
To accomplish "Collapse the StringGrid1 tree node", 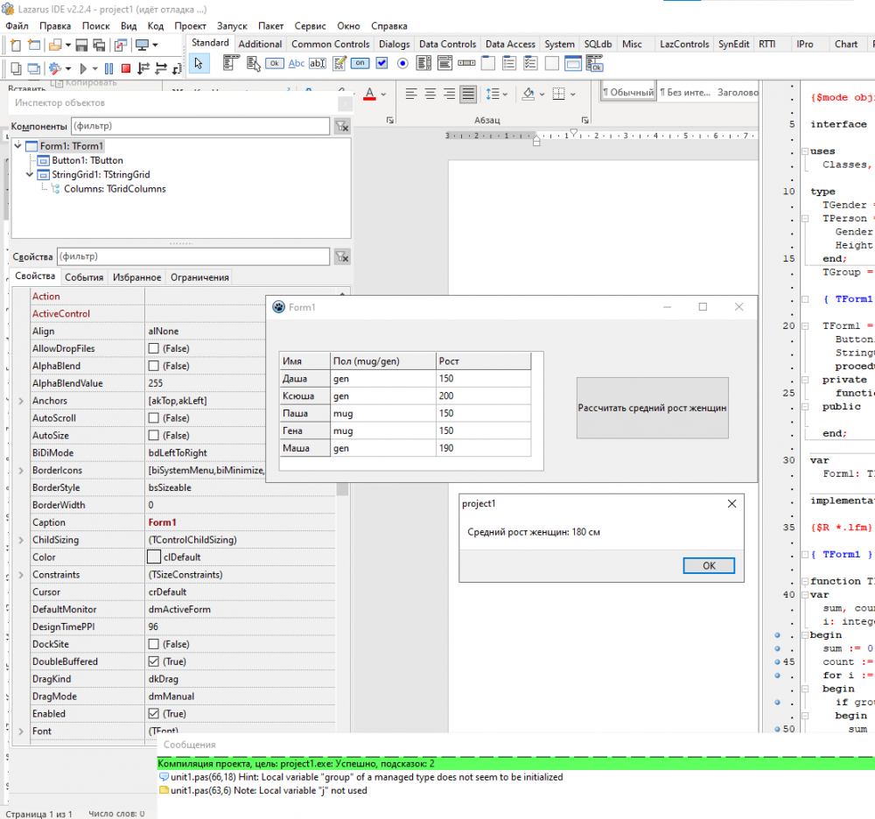I will click(x=31, y=174).
